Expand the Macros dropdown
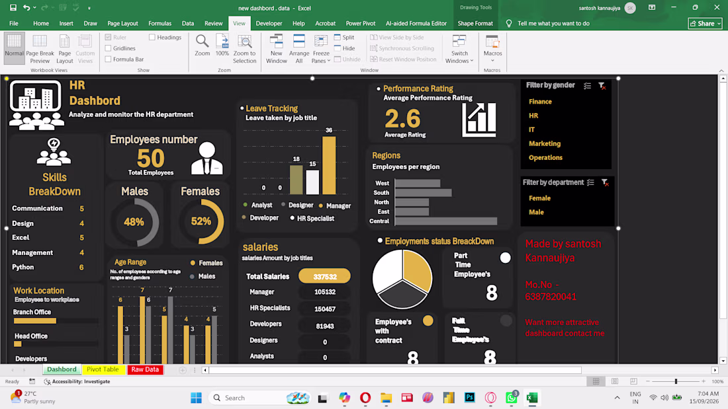728x409 pixels. coord(492,60)
